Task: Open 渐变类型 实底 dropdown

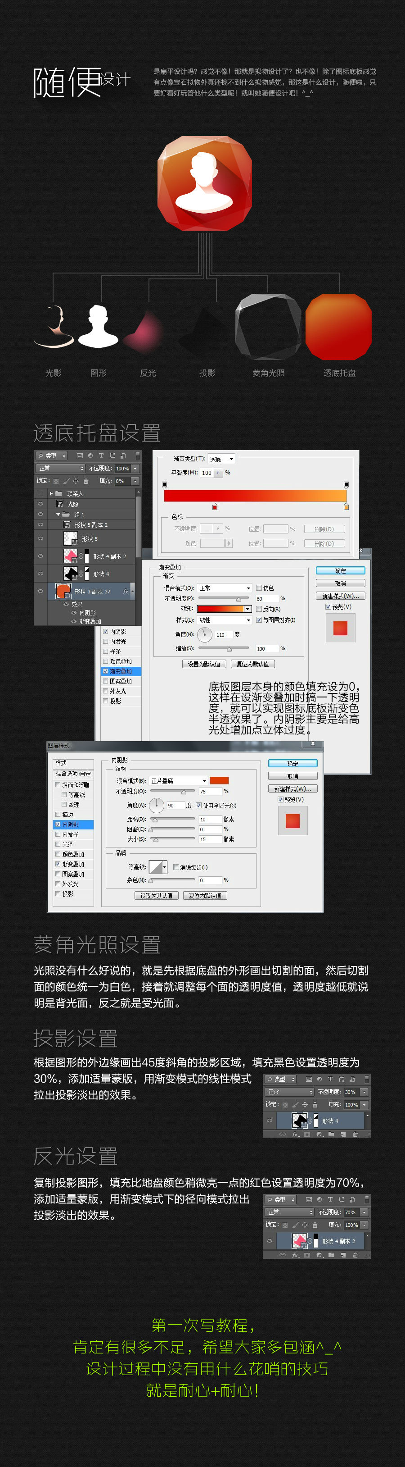Action: (221, 459)
